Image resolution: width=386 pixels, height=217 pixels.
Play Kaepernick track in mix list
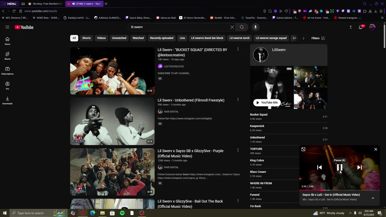coord(289,128)
